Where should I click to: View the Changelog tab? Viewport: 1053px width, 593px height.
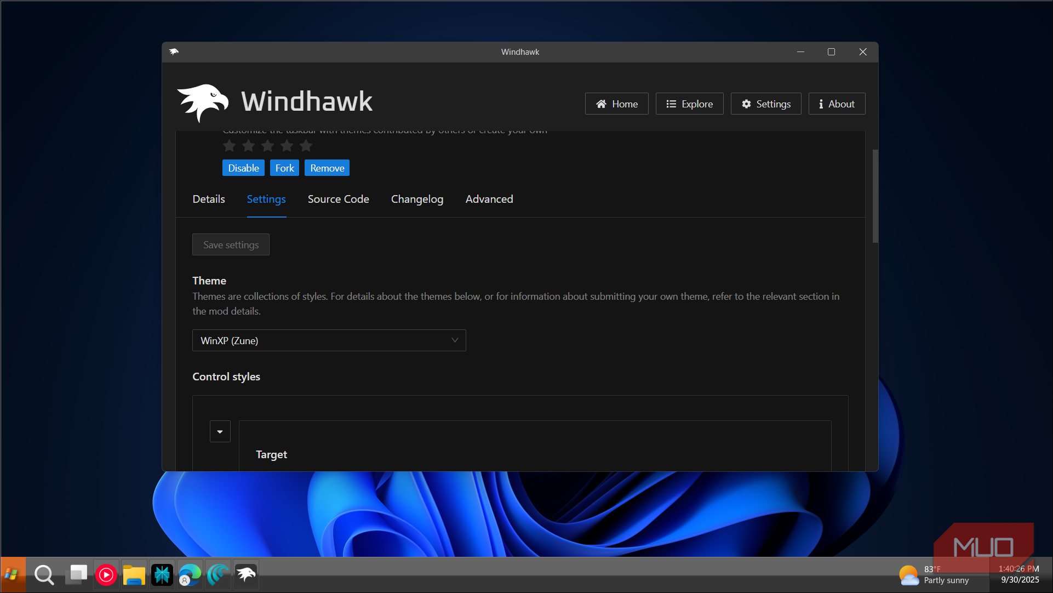[x=417, y=199]
